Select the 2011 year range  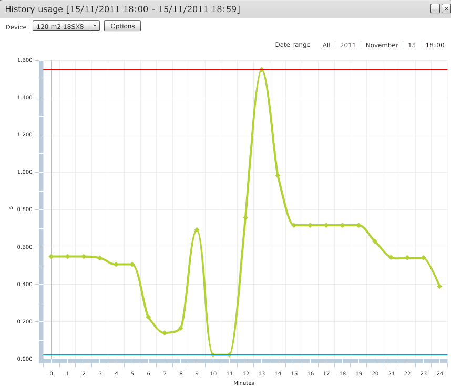pos(348,45)
